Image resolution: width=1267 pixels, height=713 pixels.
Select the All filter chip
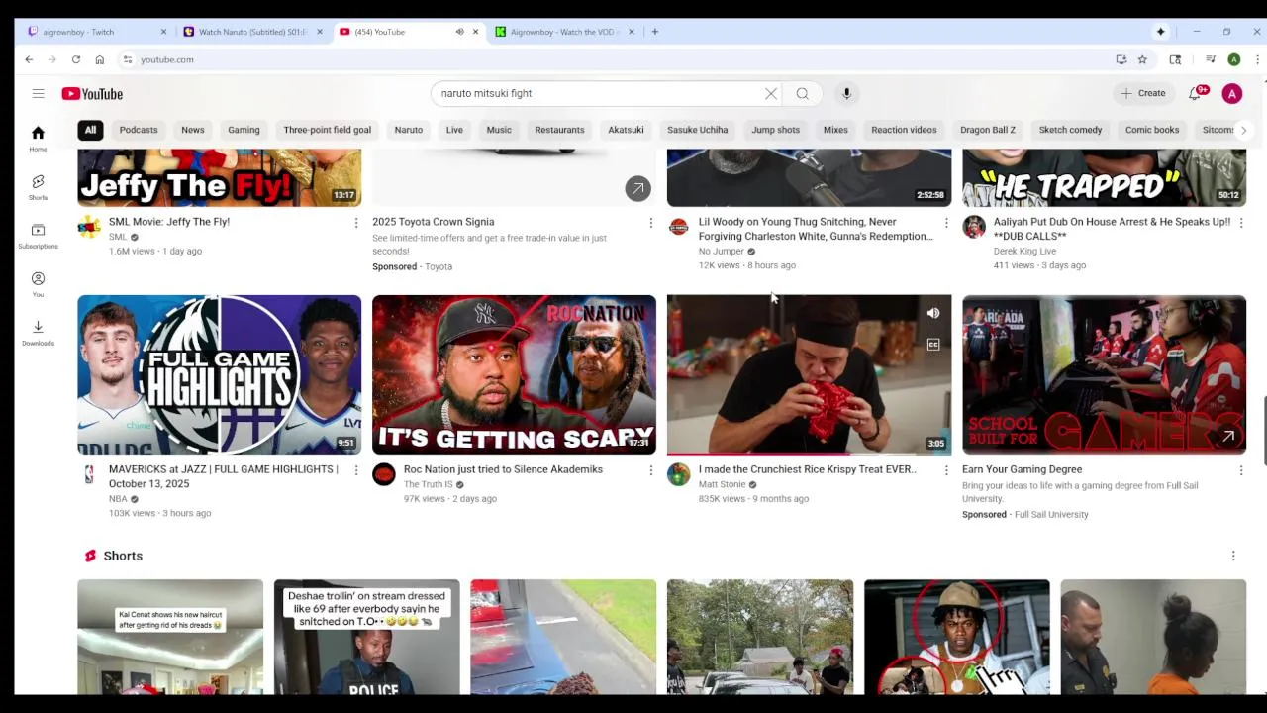(x=90, y=130)
